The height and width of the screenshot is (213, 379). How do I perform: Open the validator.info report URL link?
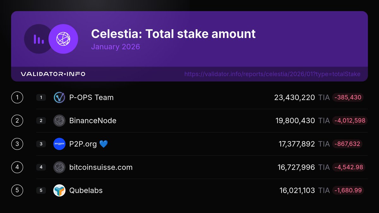[x=272, y=74]
